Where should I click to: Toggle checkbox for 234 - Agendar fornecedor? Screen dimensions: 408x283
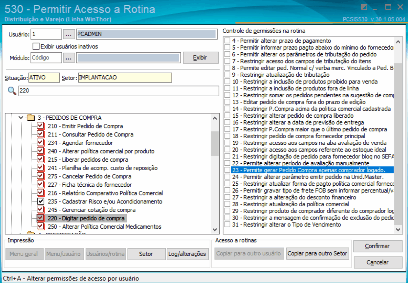(x=40, y=143)
